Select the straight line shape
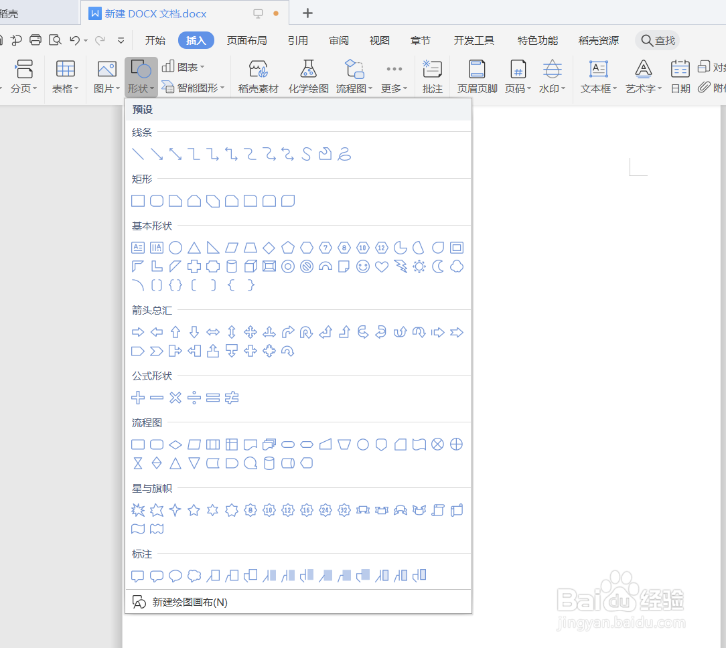 coord(138,154)
